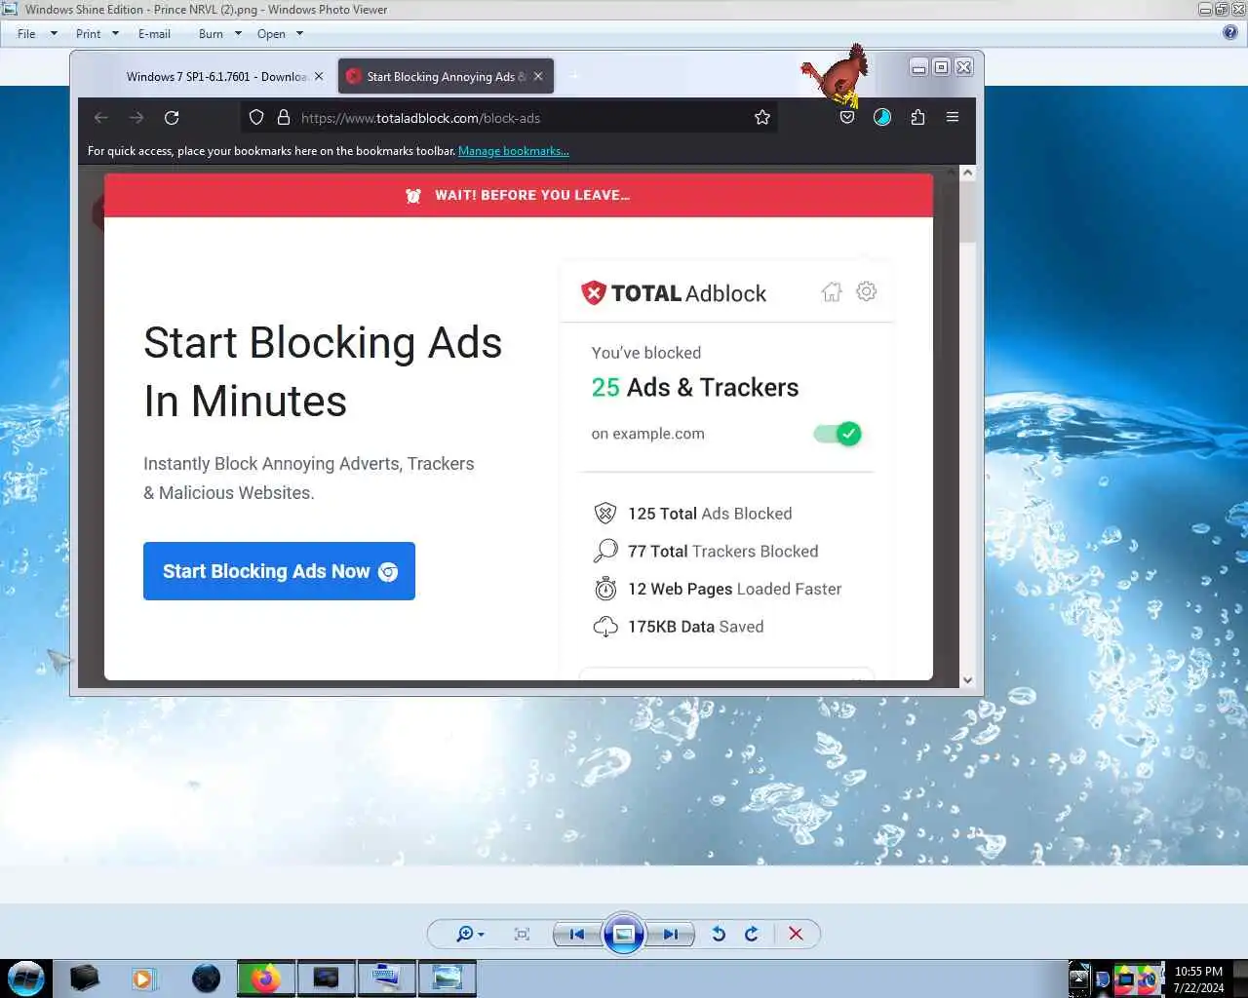Go to the next photo
Screen dimensions: 1248x998
(671, 934)
